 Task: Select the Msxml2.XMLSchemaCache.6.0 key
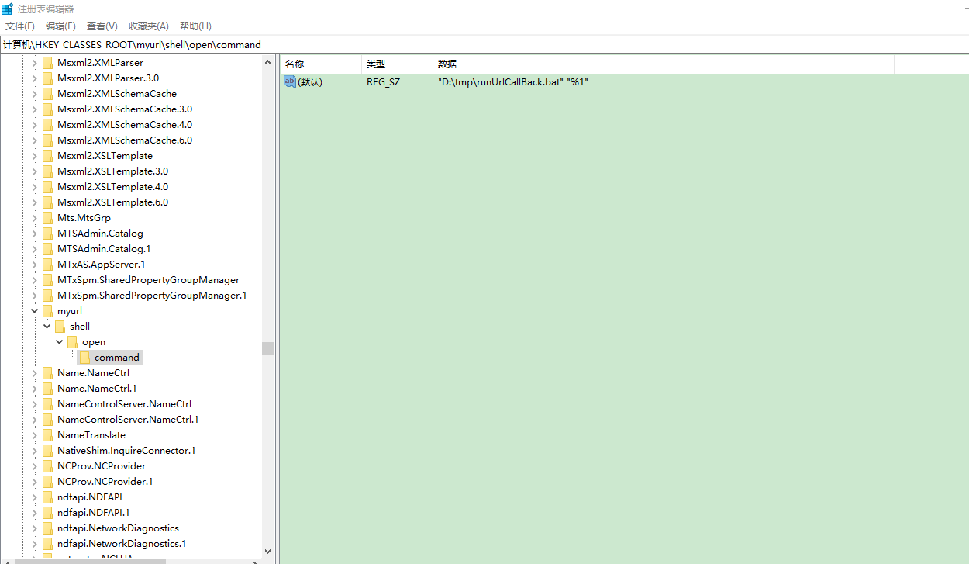point(125,140)
